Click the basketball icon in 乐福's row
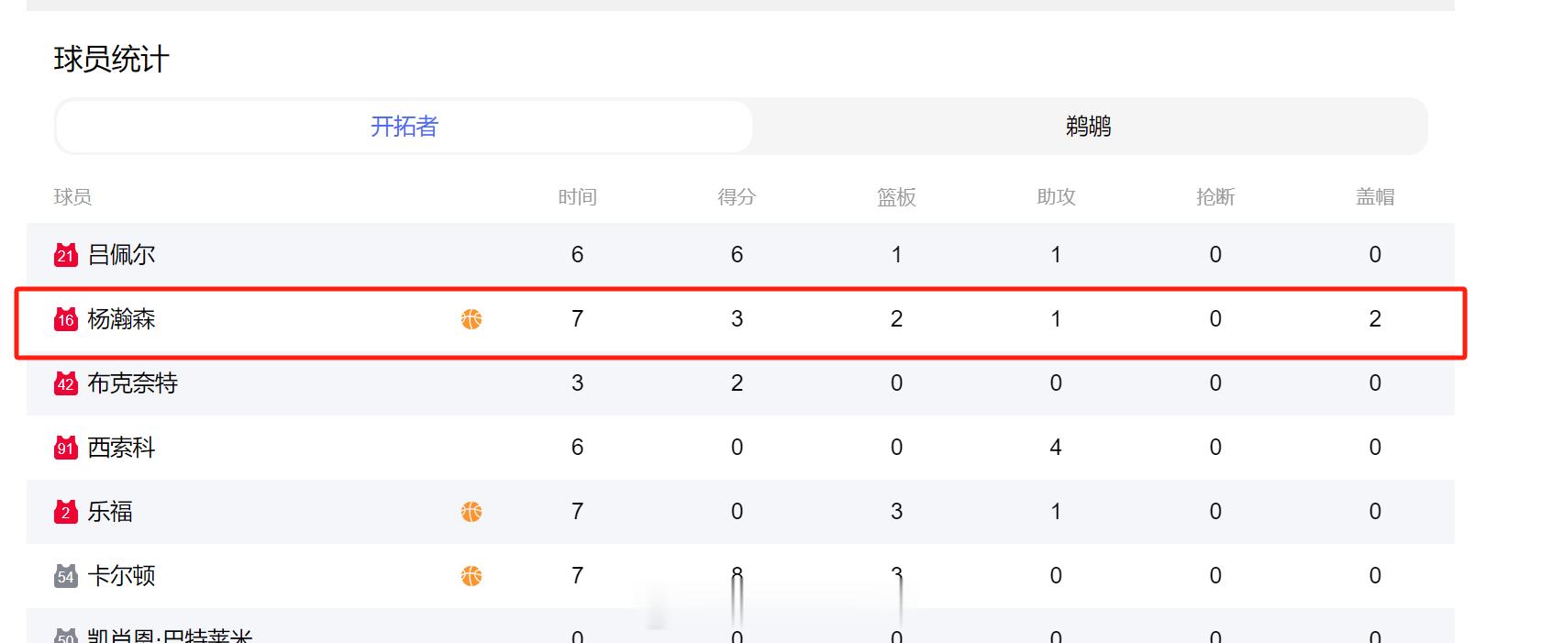Viewport: 1553px width, 643px height. 471,512
